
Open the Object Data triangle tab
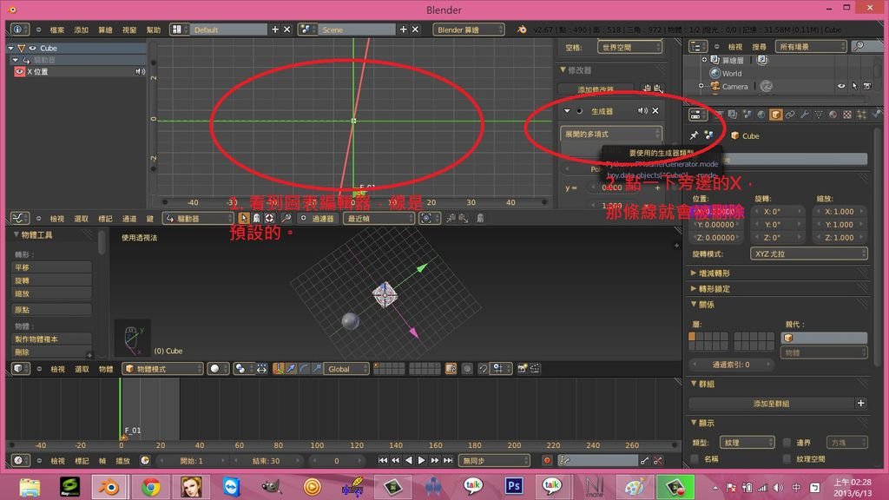[819, 115]
